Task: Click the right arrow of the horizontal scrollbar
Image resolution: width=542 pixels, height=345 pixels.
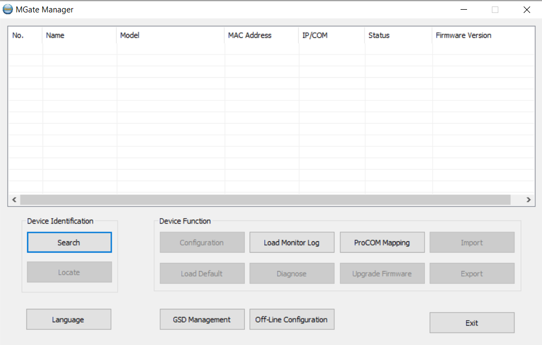Action: [x=528, y=200]
